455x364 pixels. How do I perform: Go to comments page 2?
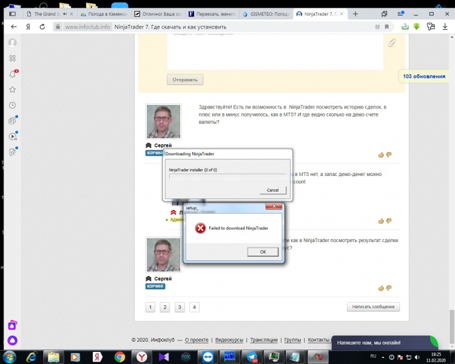tap(165, 307)
